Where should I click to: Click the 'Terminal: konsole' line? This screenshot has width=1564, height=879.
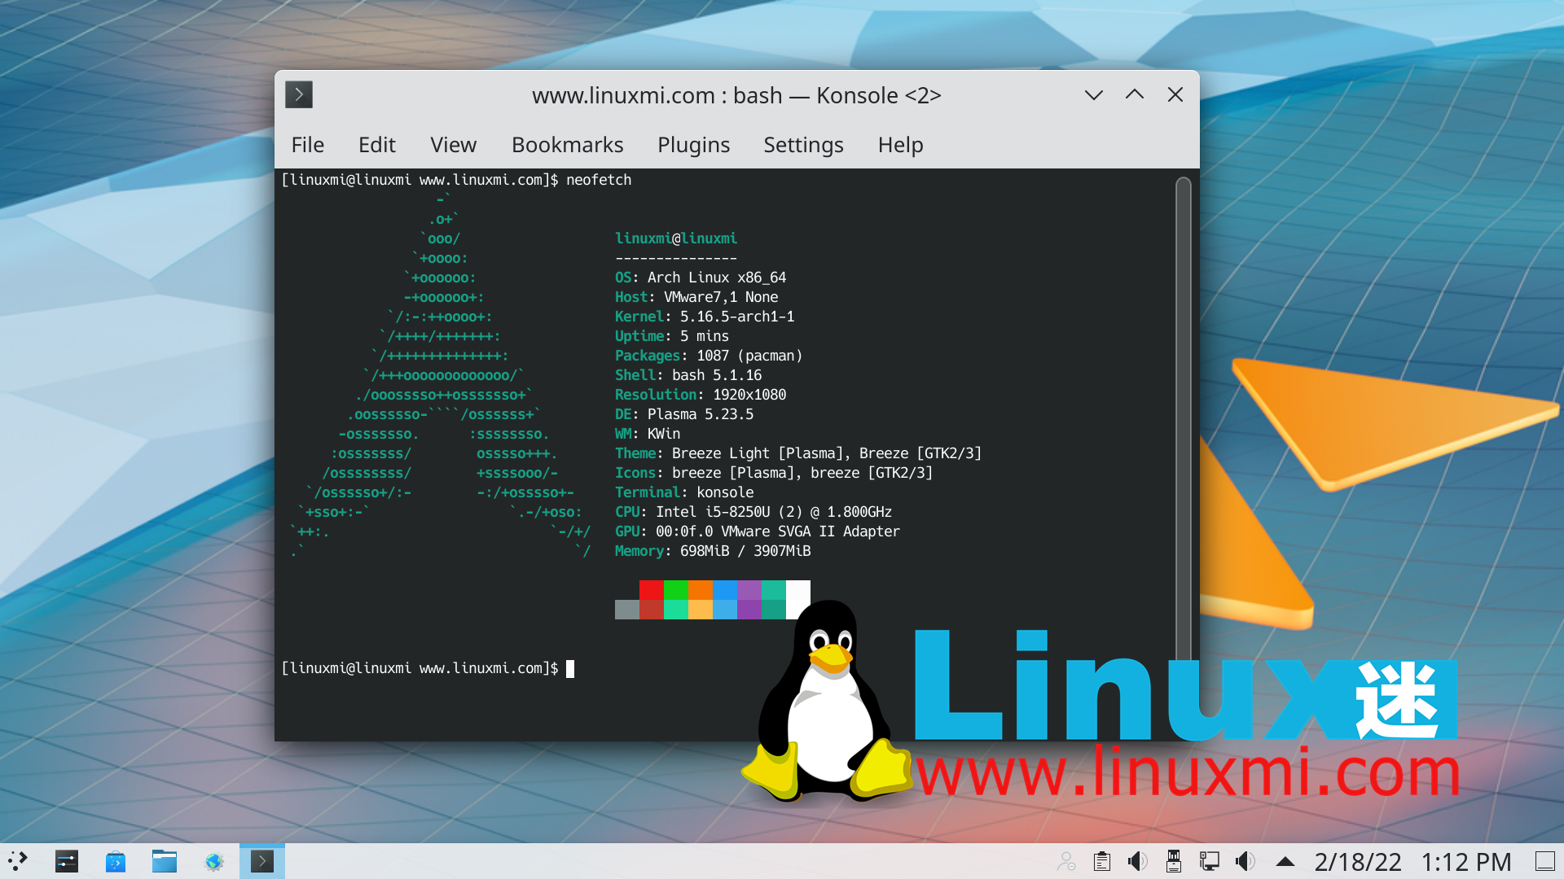(x=684, y=492)
